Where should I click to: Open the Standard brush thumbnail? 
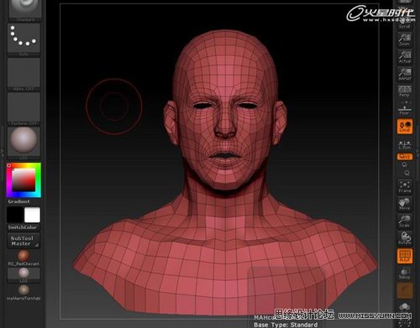(x=24, y=10)
